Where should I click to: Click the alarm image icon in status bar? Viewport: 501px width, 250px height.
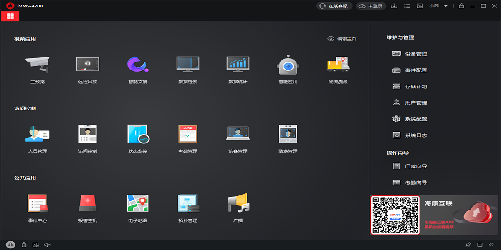[x=35, y=245]
